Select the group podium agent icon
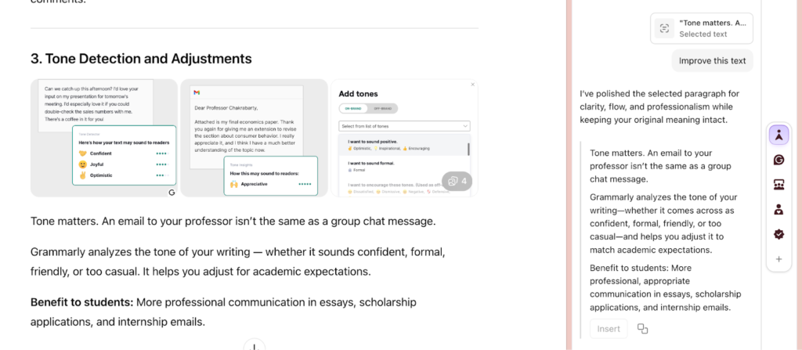The width and height of the screenshot is (802, 350). click(779, 185)
